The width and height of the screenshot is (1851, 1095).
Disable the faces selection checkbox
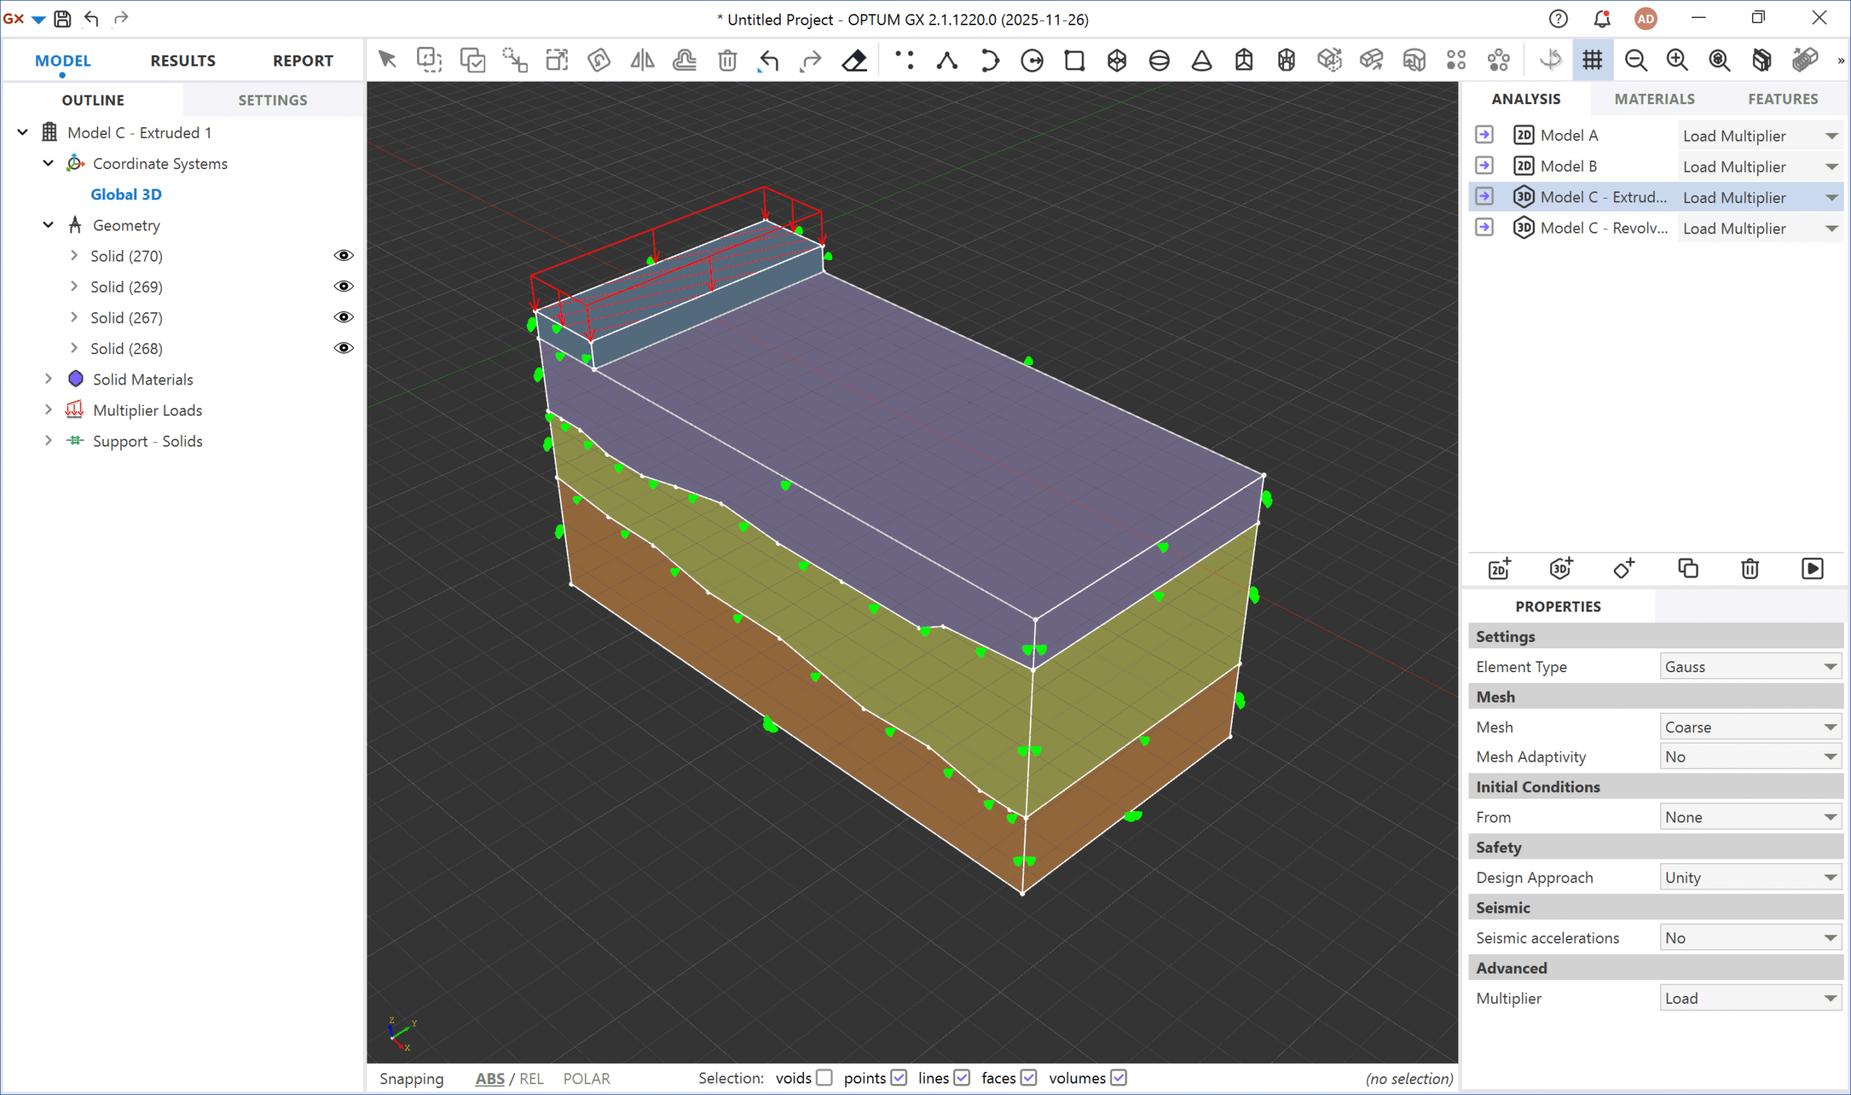pos(1029,1077)
